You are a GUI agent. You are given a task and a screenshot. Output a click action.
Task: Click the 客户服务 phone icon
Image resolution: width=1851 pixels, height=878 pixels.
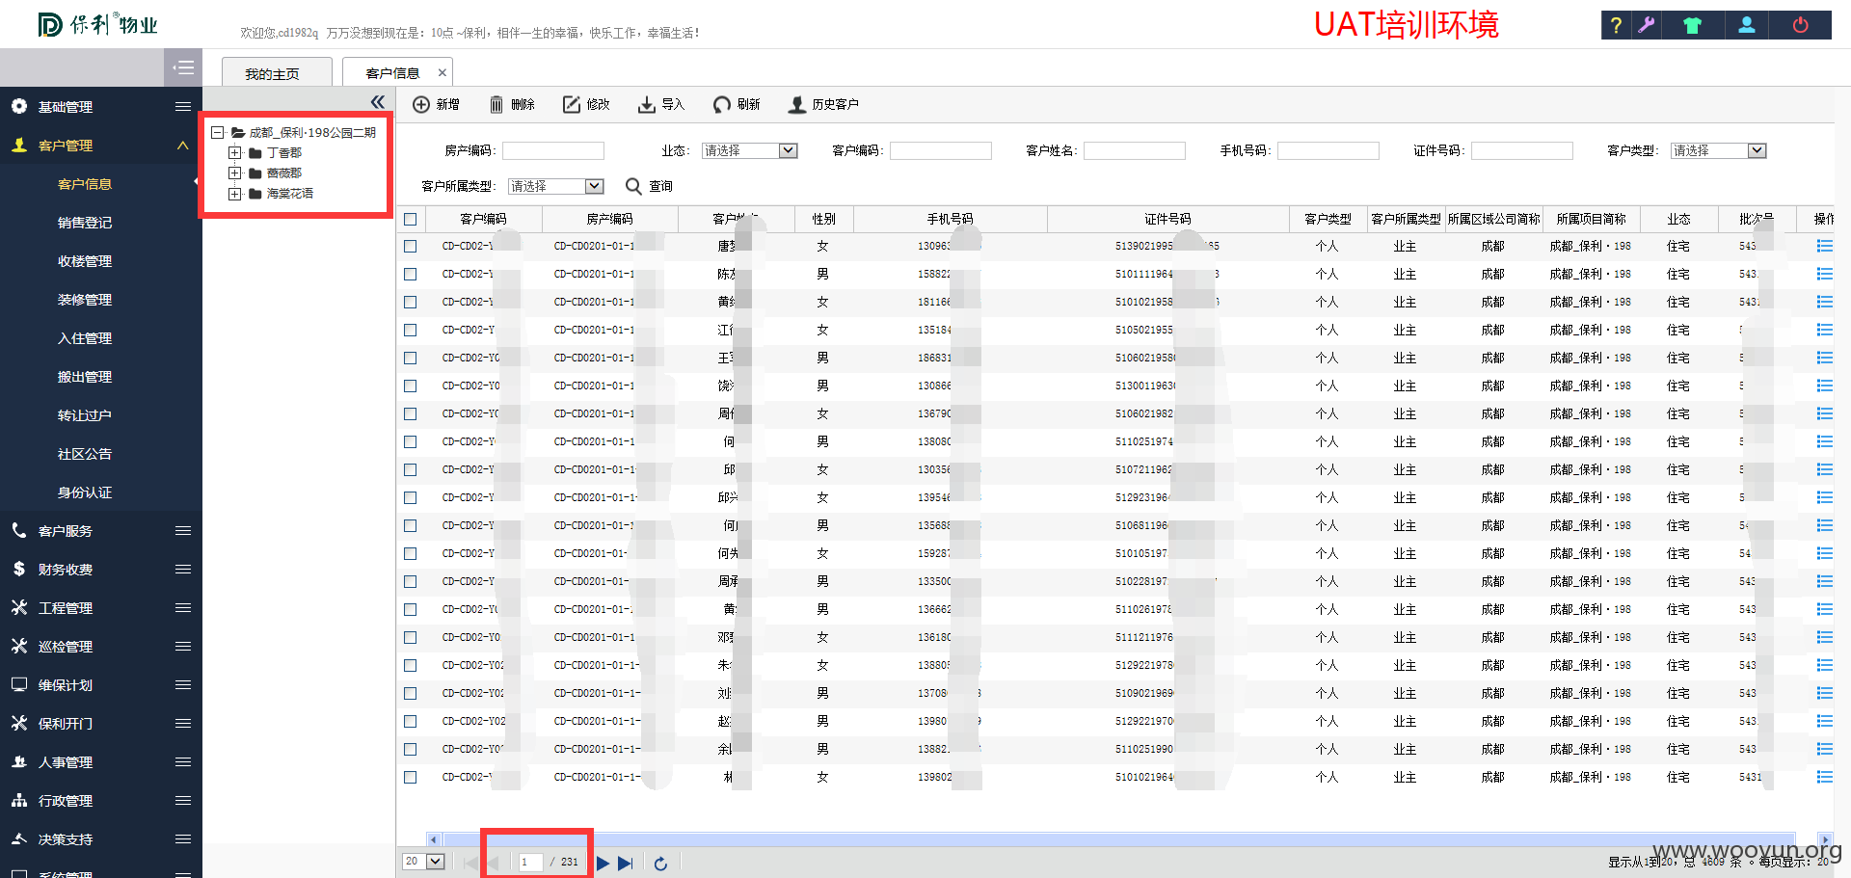coord(19,530)
